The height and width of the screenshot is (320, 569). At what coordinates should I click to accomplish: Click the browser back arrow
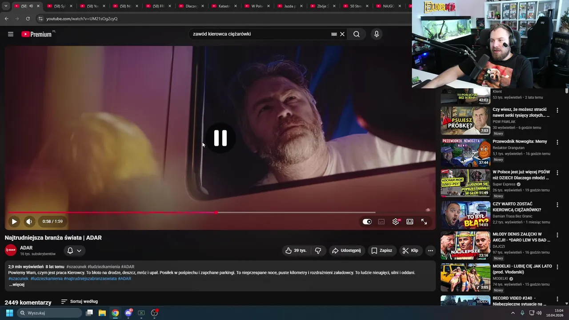[x=6, y=19]
